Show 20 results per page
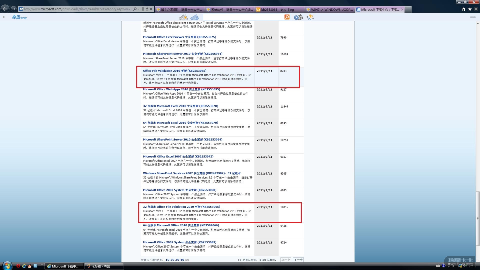This screenshot has width=480, height=270. tap(172, 260)
